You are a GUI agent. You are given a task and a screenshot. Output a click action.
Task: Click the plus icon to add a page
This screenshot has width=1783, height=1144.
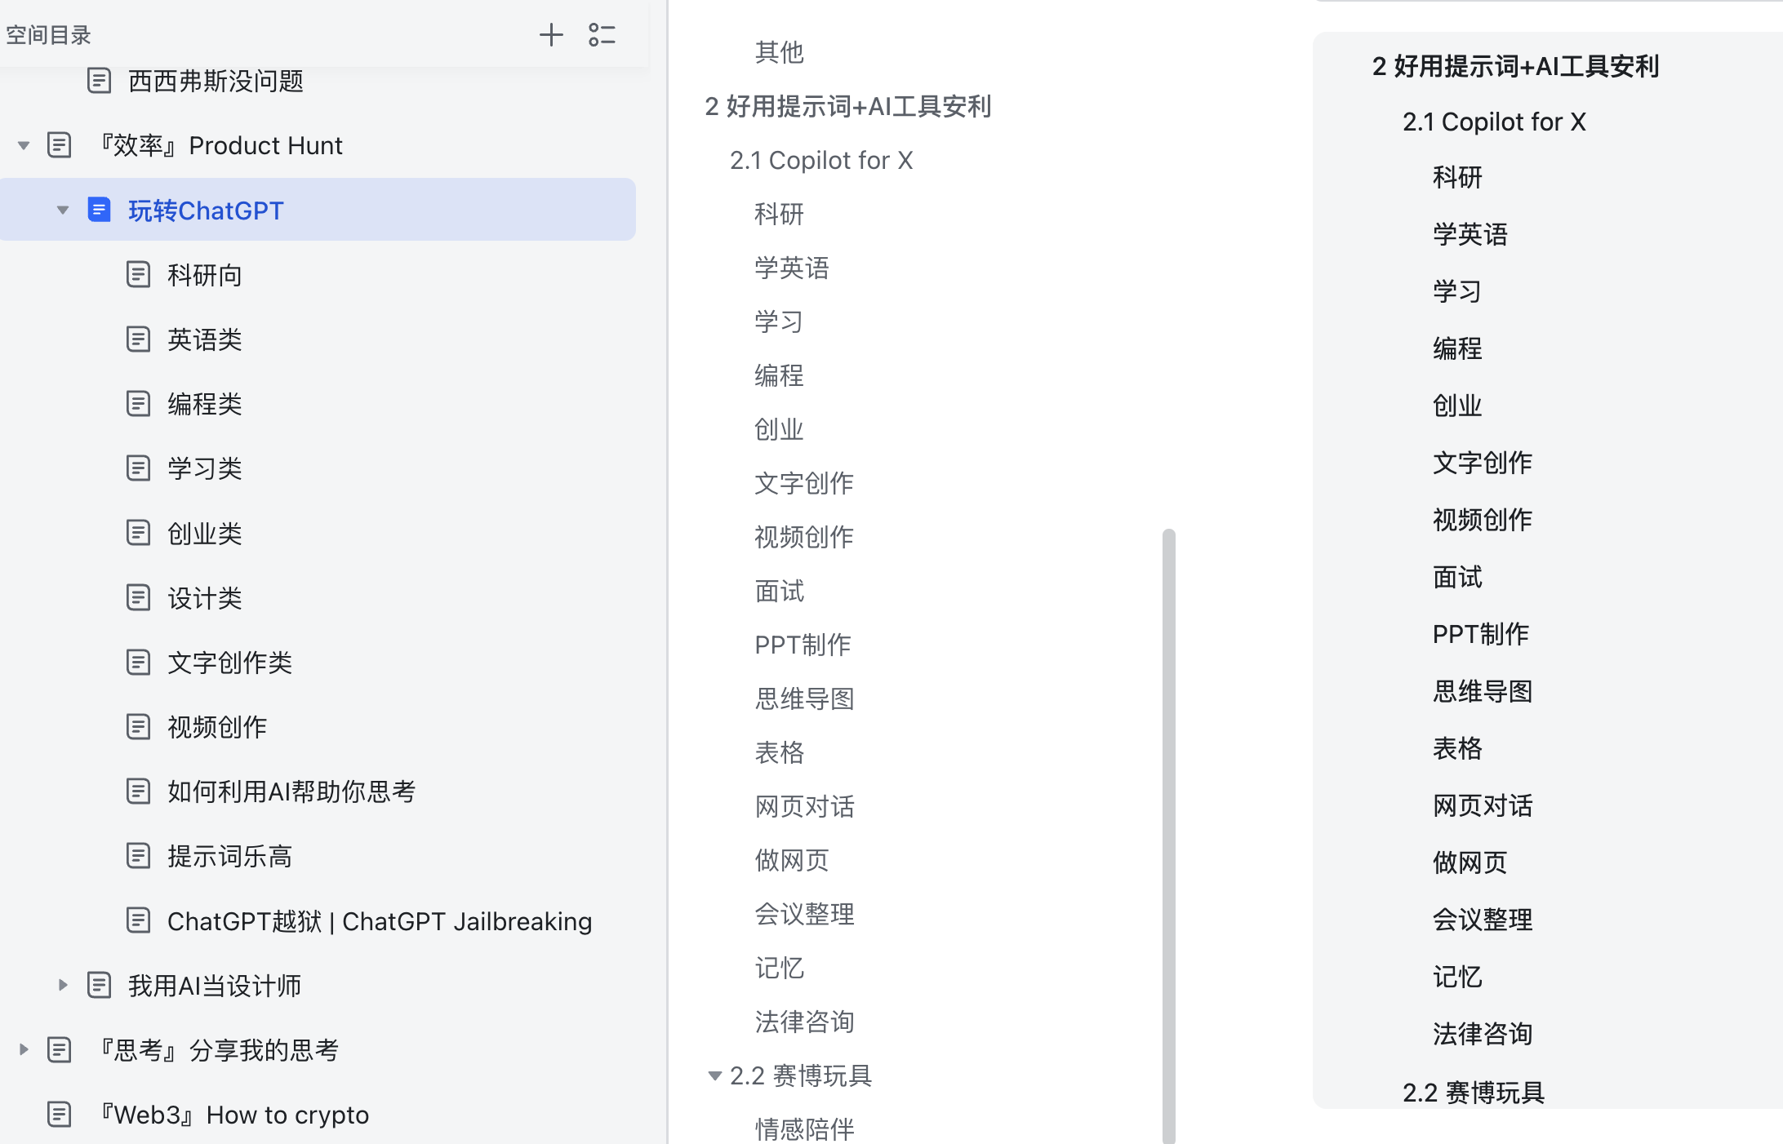click(x=551, y=34)
